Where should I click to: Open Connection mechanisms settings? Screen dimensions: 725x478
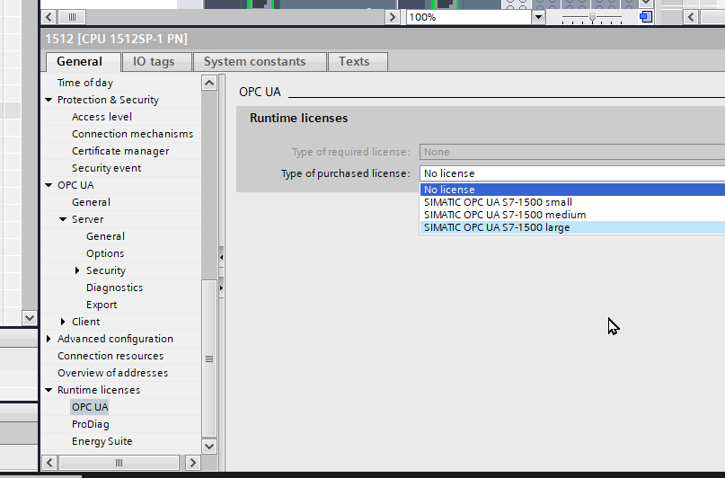[x=132, y=134]
